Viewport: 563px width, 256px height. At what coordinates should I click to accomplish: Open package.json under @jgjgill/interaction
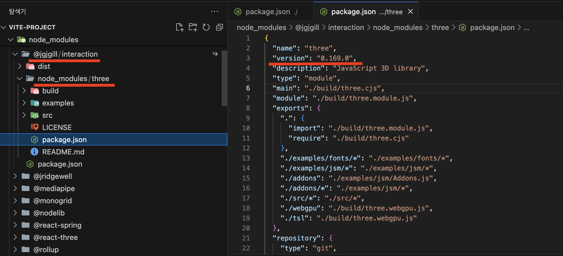[x=60, y=164]
